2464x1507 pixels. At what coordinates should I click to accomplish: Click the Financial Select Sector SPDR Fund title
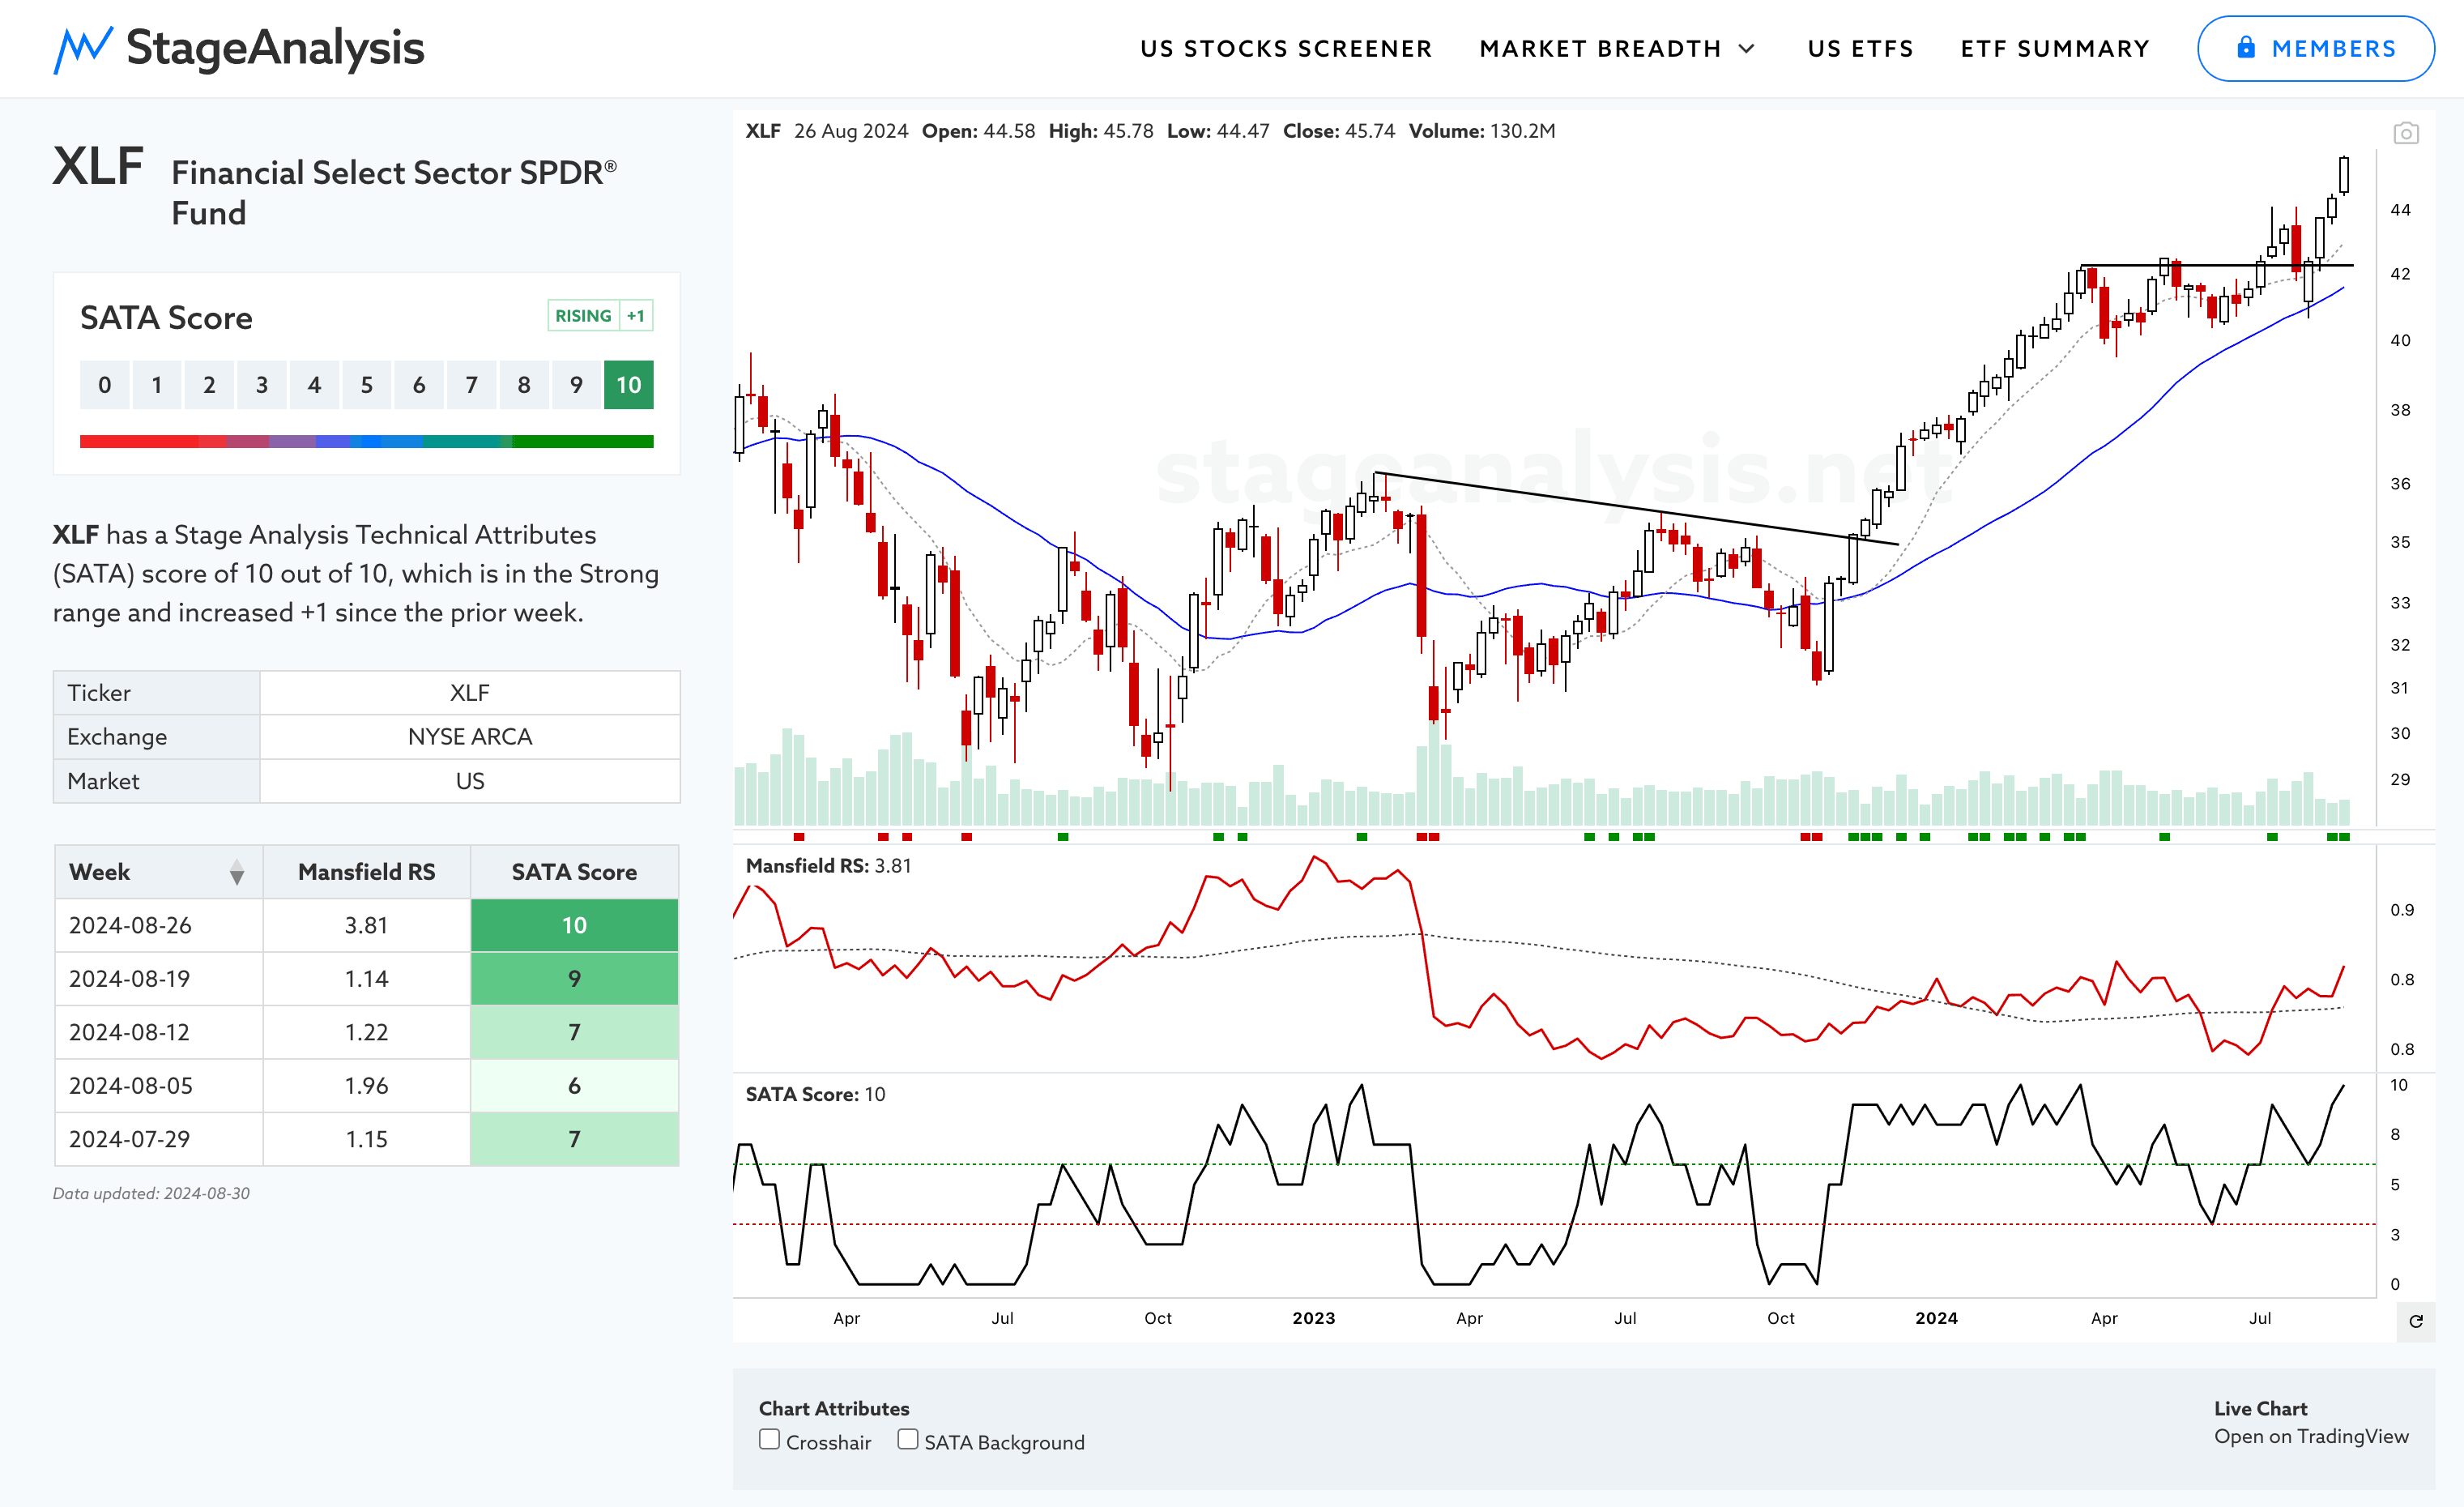394,192
